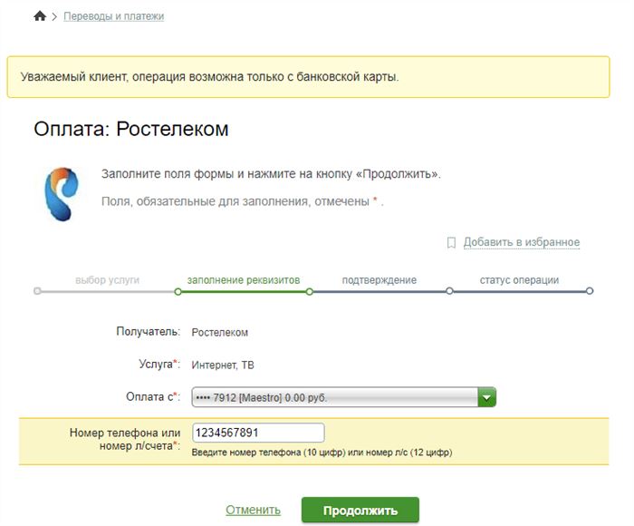This screenshot has height=526, width=634.
Task: Click the bookmark icon beside Добавить в избранное
Action: pos(451,242)
